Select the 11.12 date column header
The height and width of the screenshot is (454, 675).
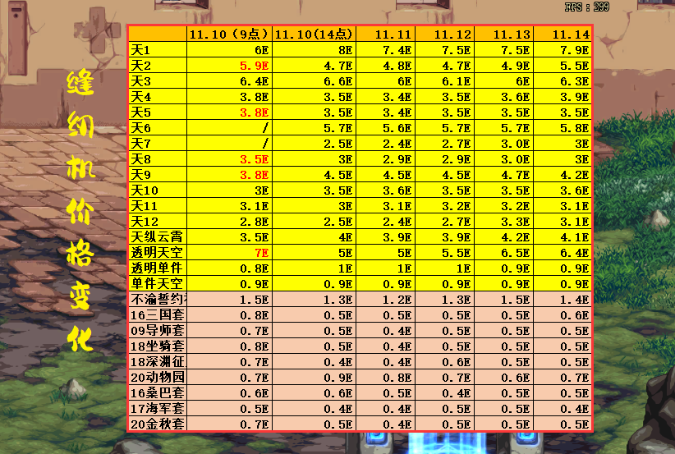452,34
